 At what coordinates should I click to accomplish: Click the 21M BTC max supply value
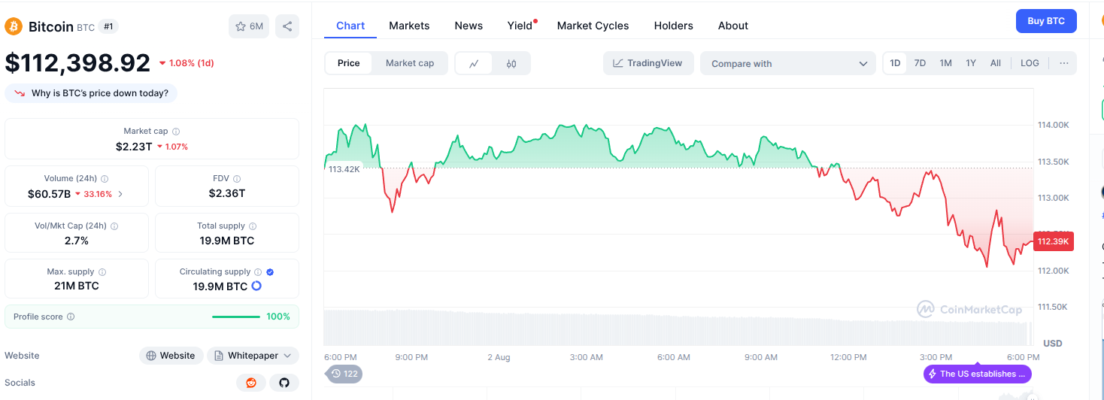[x=77, y=286]
